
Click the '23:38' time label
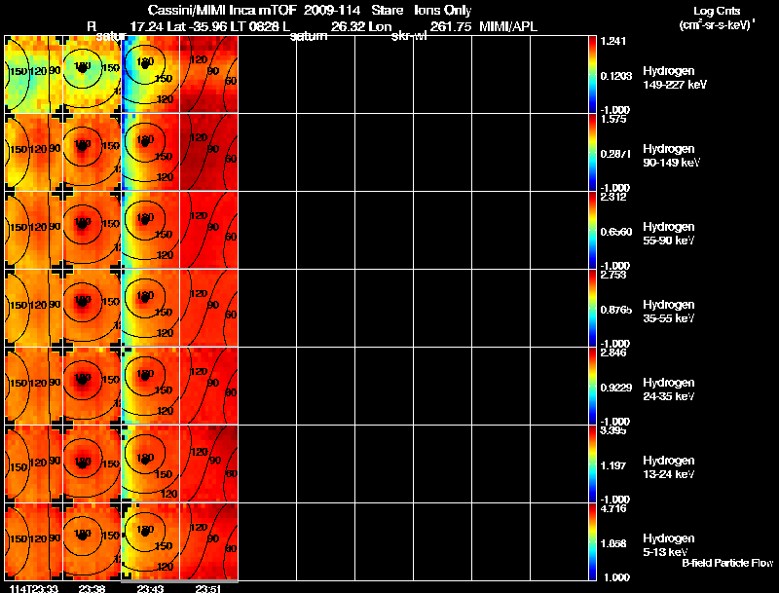click(92, 588)
